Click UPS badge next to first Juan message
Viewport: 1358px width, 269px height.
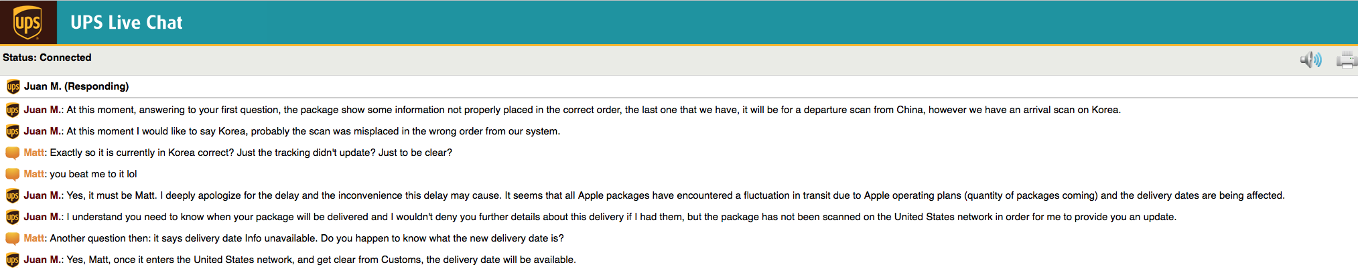click(13, 110)
